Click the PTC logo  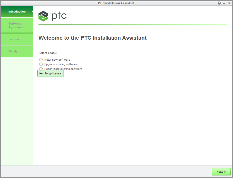pyautogui.click(x=52, y=16)
